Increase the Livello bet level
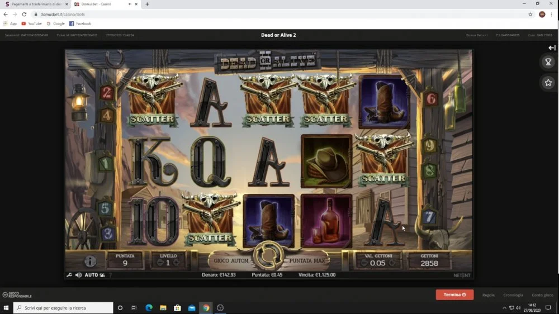 click(x=176, y=263)
